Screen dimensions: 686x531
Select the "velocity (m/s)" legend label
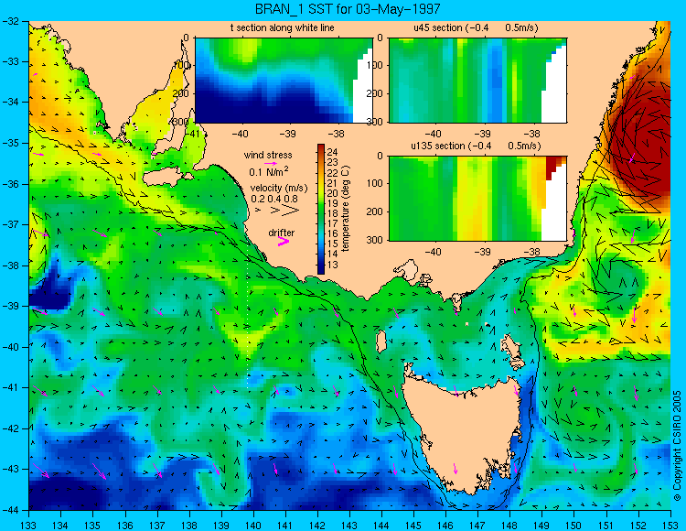tap(279, 188)
